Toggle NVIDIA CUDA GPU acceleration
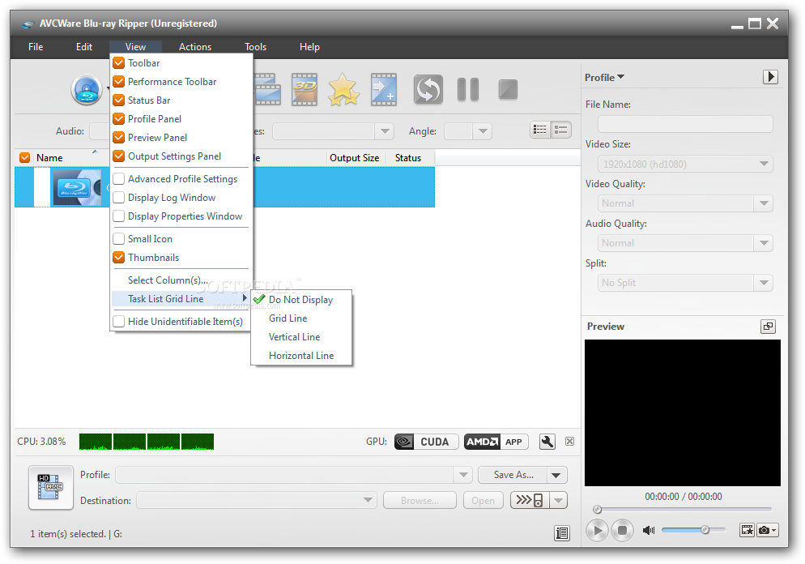This screenshot has height=564, width=805. pyautogui.click(x=426, y=442)
